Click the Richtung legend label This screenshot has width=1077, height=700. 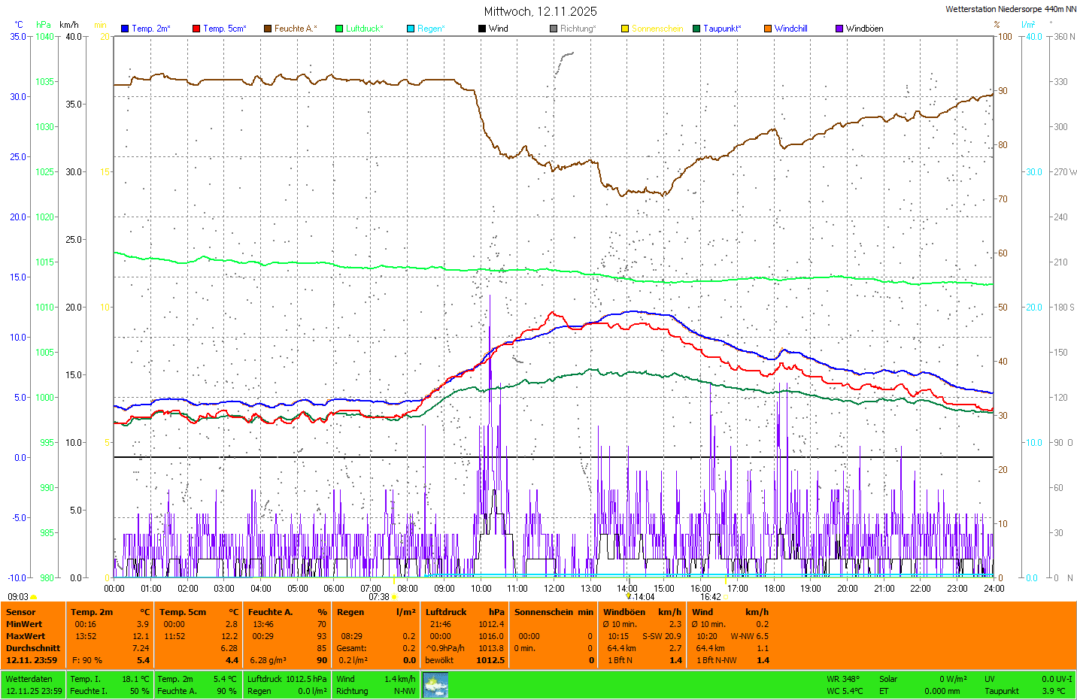pos(577,29)
